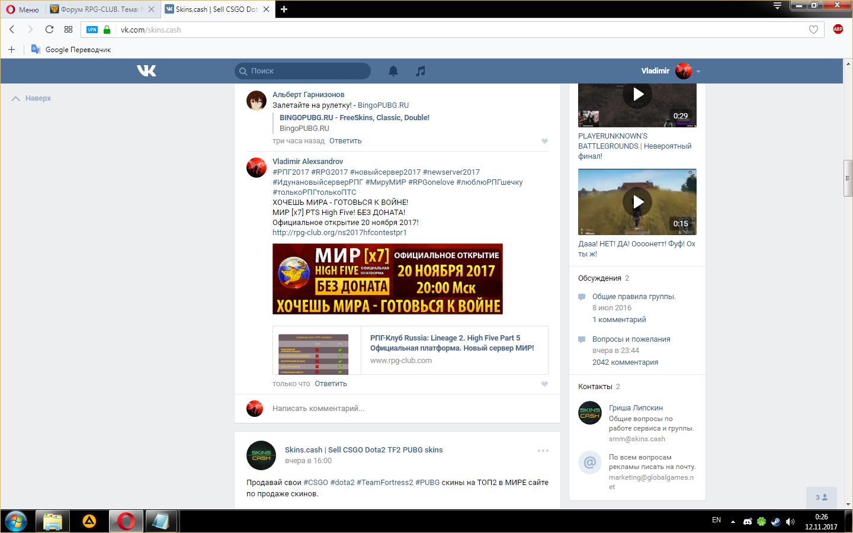Open VK music player note icon
The height and width of the screenshot is (533, 853).
point(421,71)
